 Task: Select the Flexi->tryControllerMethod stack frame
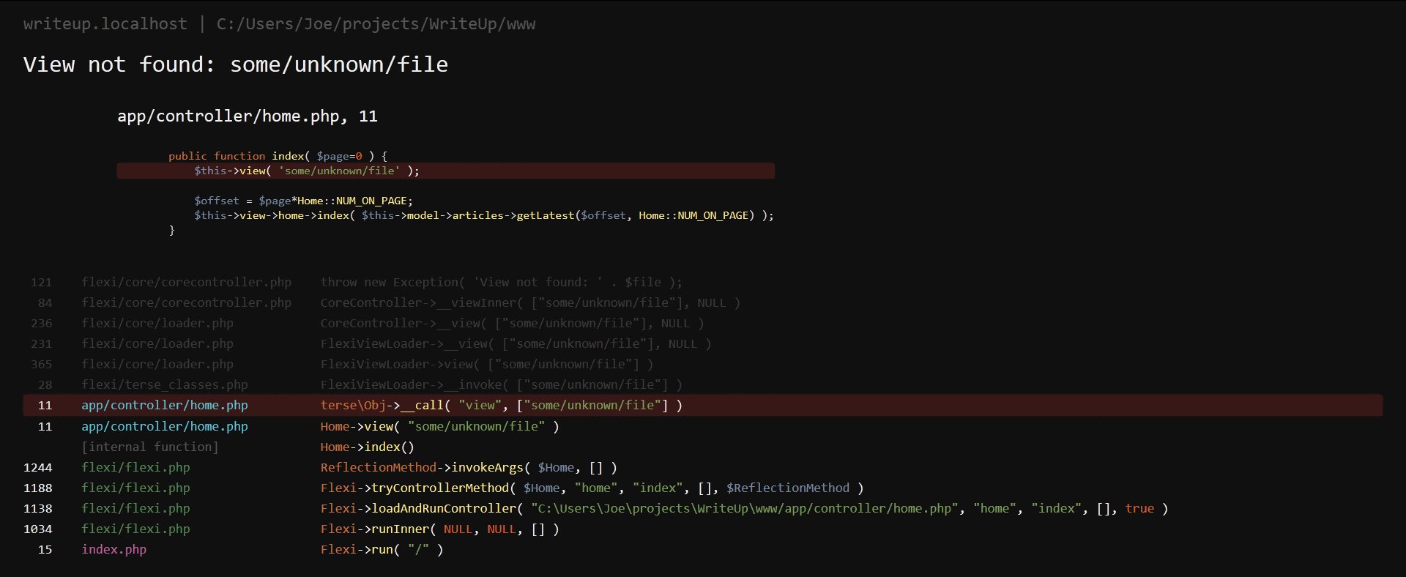(703, 488)
